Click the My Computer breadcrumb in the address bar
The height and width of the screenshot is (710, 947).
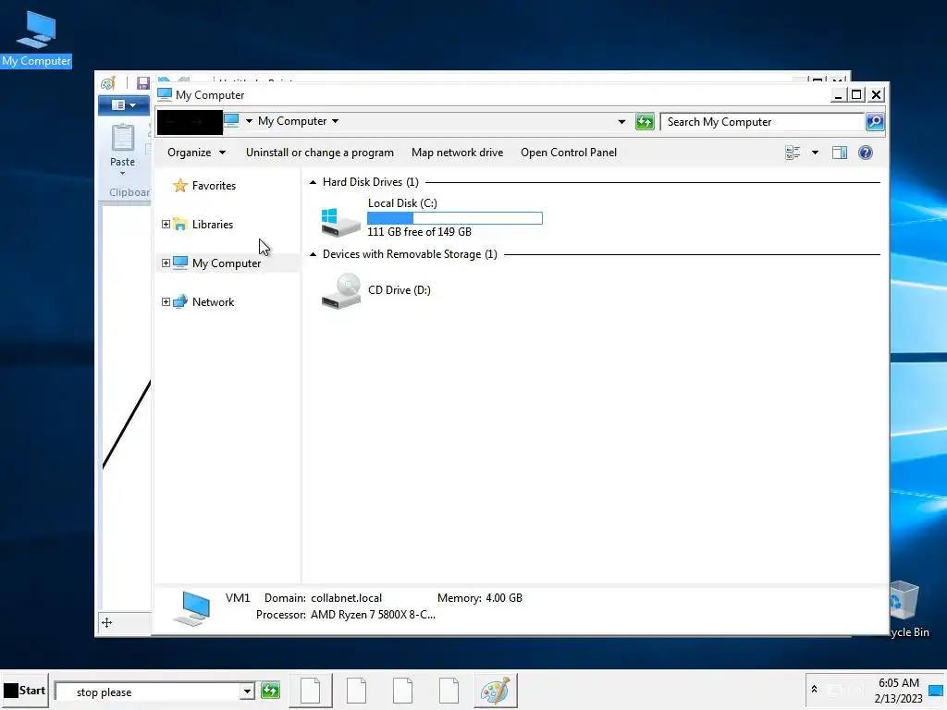coord(292,121)
